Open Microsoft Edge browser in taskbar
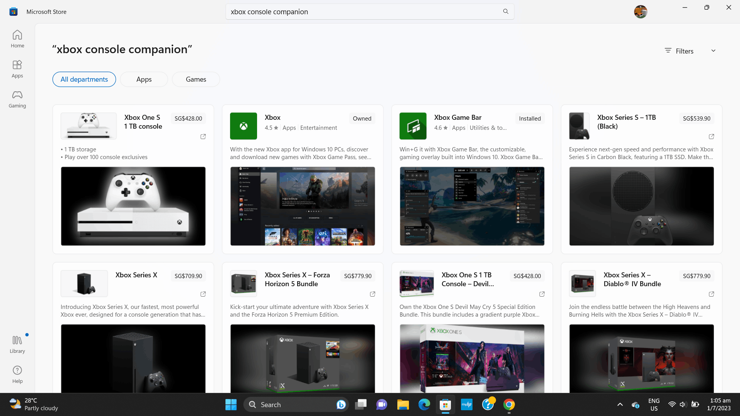The height and width of the screenshot is (416, 740). click(x=424, y=404)
